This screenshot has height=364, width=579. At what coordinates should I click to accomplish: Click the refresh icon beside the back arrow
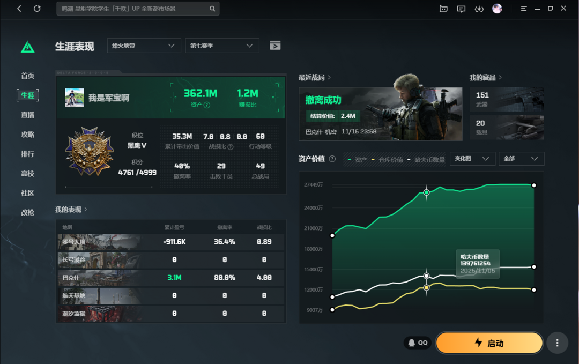coord(37,9)
